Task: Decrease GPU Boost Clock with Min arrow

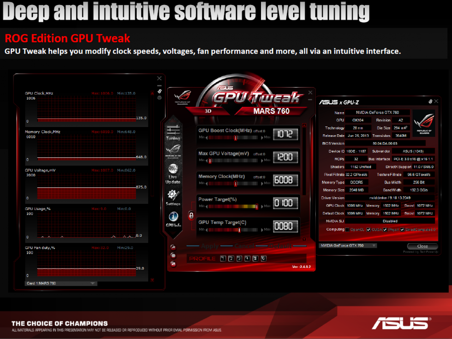Action: click(207, 138)
